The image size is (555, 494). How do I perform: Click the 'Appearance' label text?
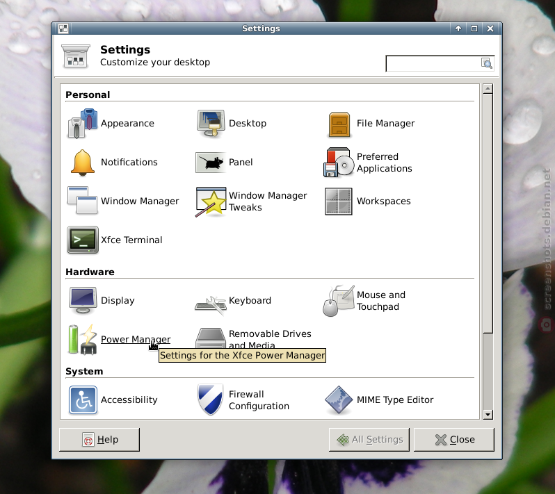pyautogui.click(x=127, y=124)
